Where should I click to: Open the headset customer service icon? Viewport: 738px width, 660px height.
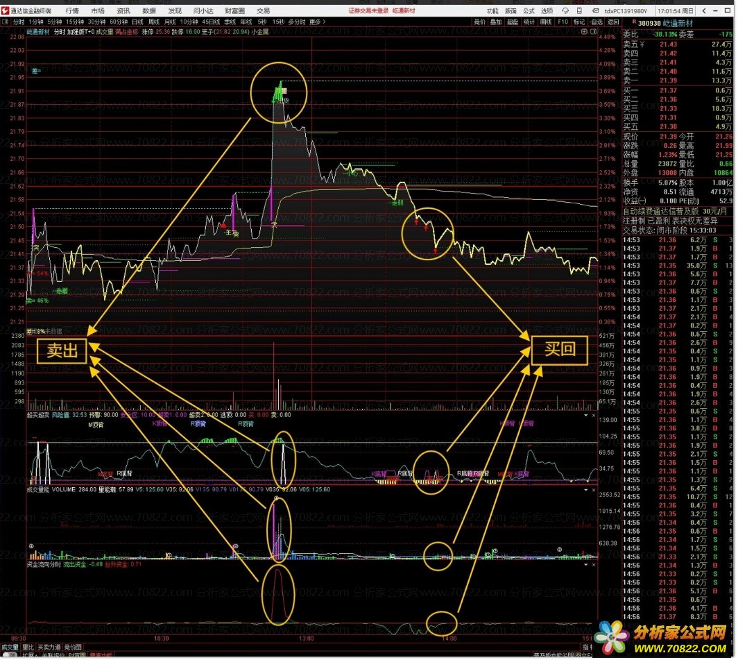(x=565, y=10)
